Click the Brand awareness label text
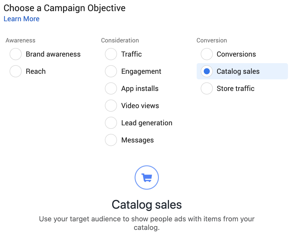This screenshot has height=239, width=293. (53, 54)
